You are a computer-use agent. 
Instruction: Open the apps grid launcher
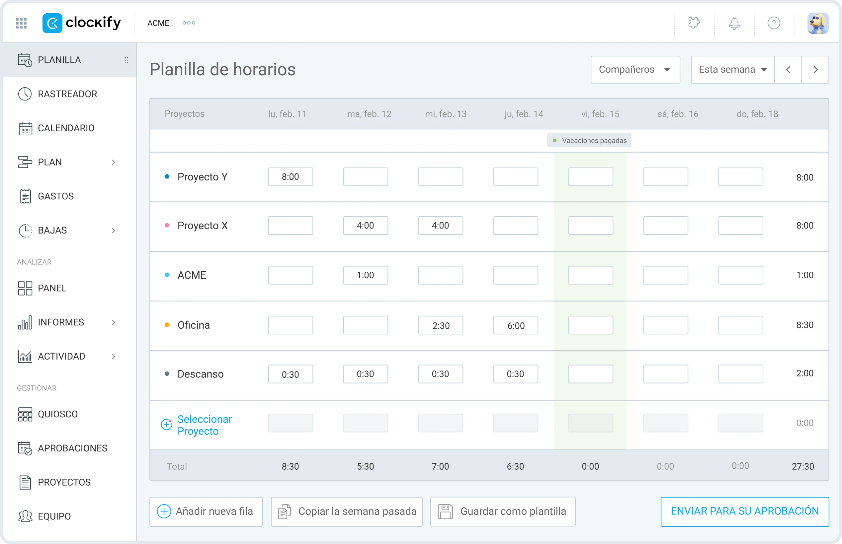(21, 23)
